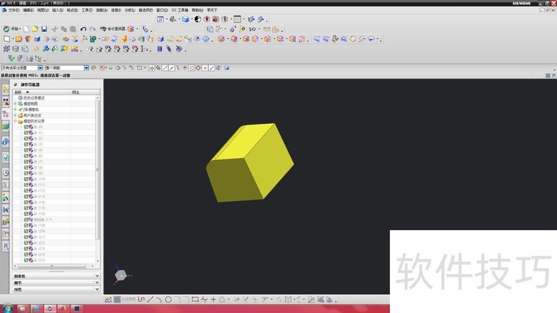Open the part navigator sidebar tab
557x313 pixels.
tap(6, 114)
